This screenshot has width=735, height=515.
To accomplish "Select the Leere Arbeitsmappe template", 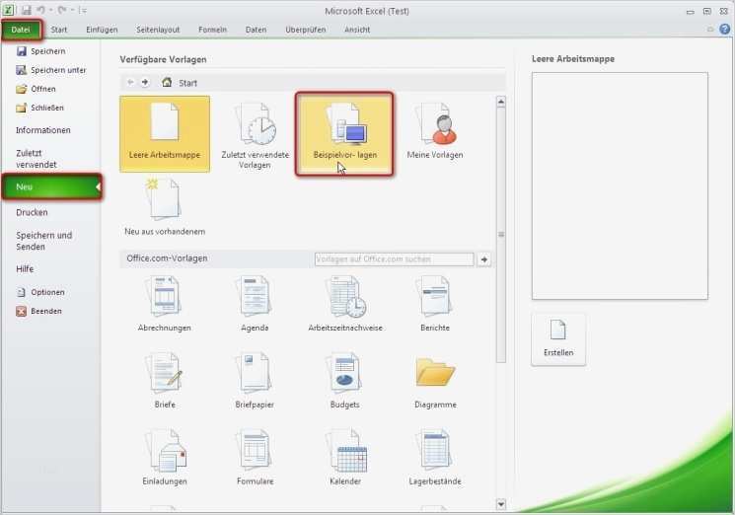I will 165,134.
